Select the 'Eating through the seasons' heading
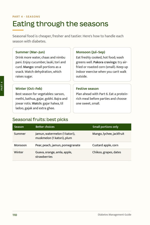This screenshot has width=150, height=225. [x=60, y=24]
